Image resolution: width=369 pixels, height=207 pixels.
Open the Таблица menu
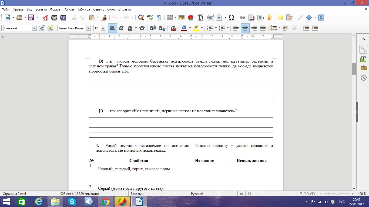[x=83, y=9]
